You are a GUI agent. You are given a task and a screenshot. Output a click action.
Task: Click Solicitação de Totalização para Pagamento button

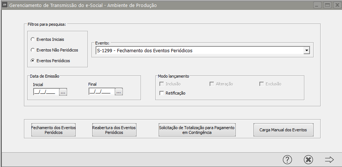coord(197,130)
